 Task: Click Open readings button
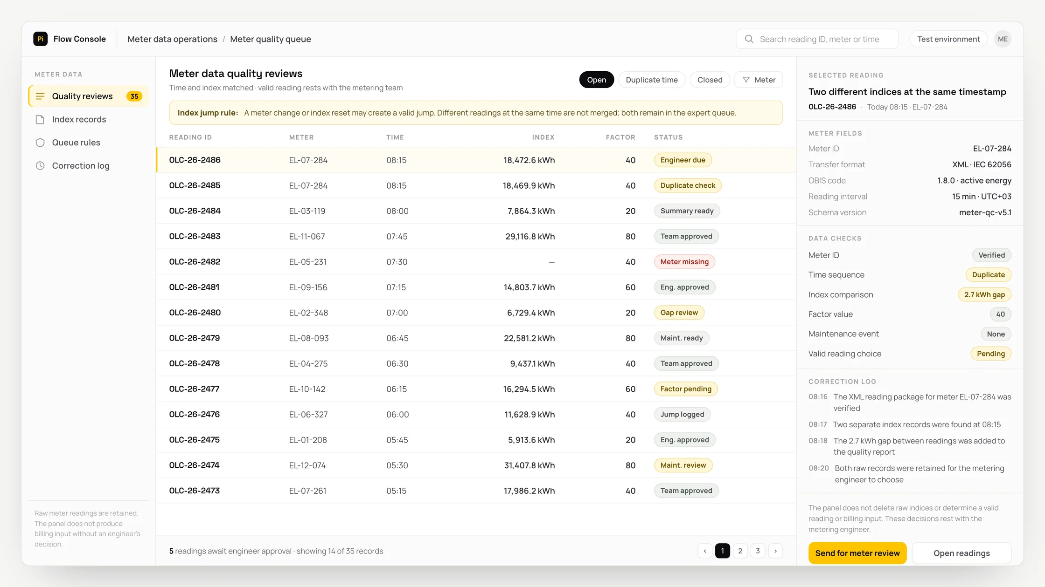pos(961,553)
